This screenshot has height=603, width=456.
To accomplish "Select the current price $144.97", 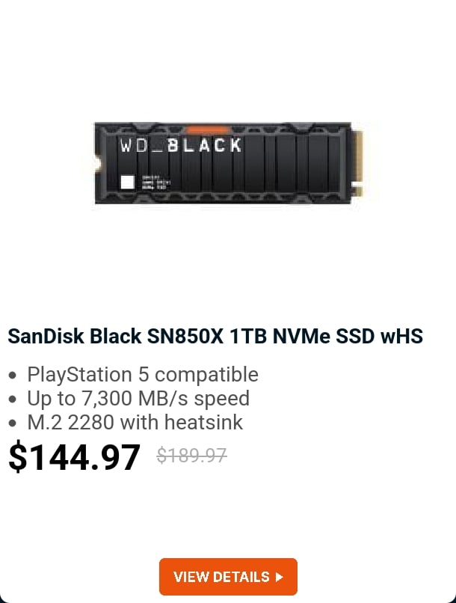I will (74, 457).
